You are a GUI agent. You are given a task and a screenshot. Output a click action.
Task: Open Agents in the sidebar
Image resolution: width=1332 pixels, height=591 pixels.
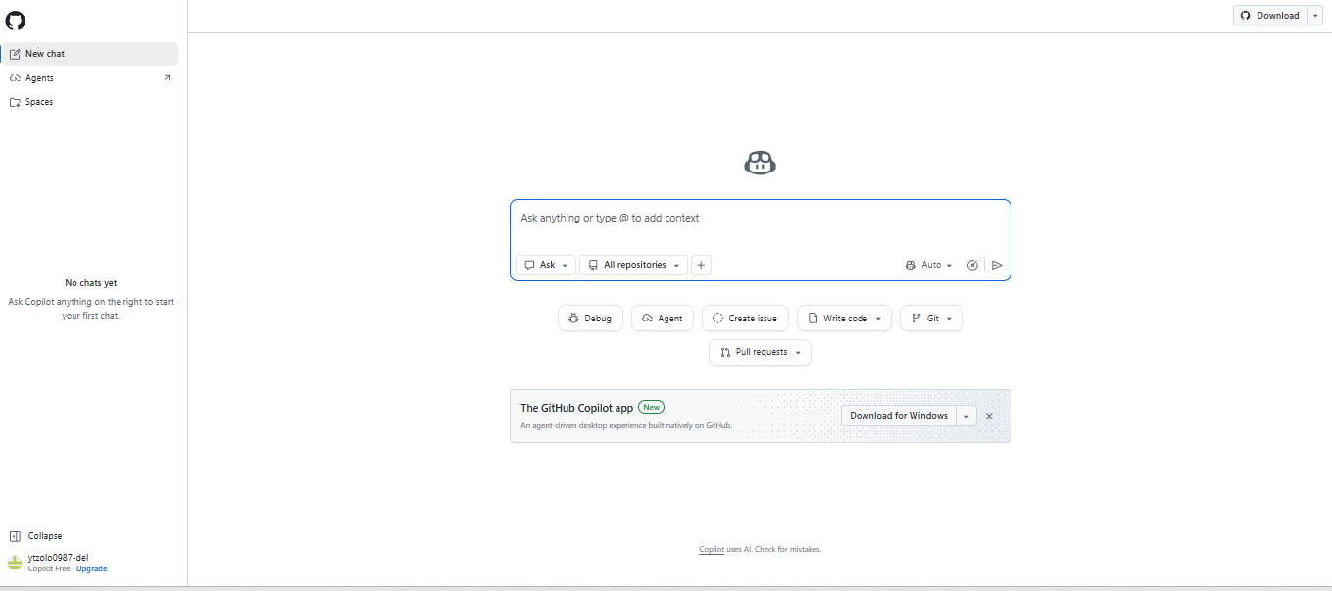point(90,77)
